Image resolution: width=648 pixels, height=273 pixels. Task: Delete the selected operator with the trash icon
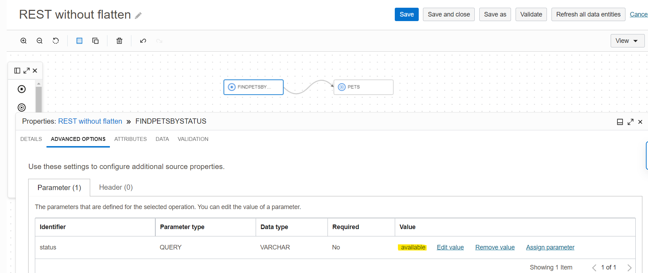click(x=119, y=41)
